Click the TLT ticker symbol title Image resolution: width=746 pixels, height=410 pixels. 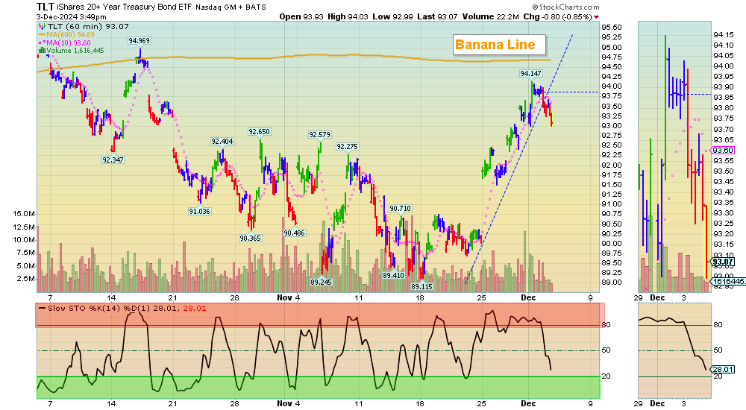pos(46,7)
